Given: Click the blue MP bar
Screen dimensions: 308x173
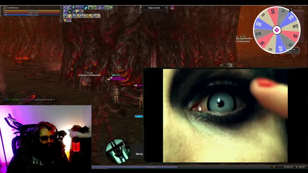Looking at the screenshot, I should pyautogui.click(x=31, y=15).
